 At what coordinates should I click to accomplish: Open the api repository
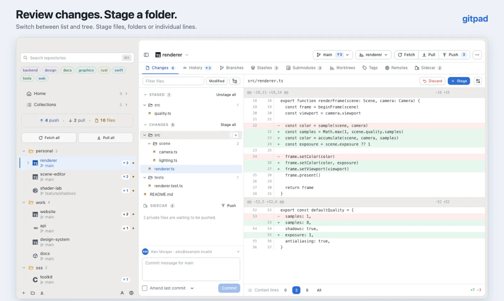pyautogui.click(x=78, y=228)
